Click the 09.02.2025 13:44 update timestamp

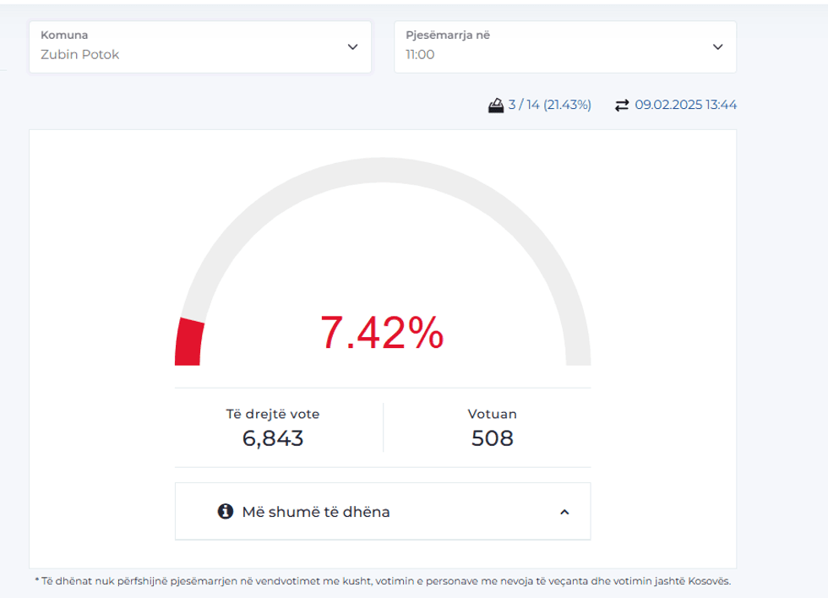click(685, 106)
